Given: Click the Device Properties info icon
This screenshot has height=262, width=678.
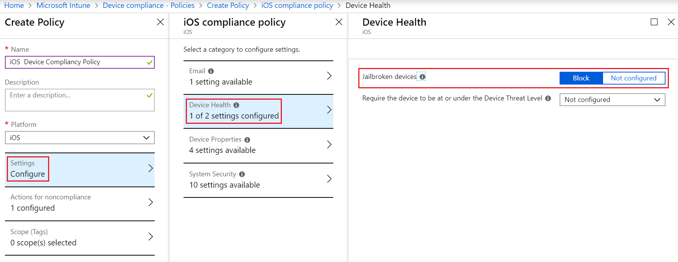Looking at the screenshot, I should [x=247, y=140].
